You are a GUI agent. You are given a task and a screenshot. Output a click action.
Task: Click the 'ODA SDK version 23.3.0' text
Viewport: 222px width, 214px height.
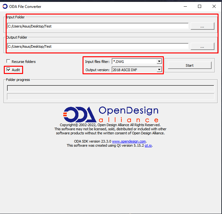click(93, 141)
